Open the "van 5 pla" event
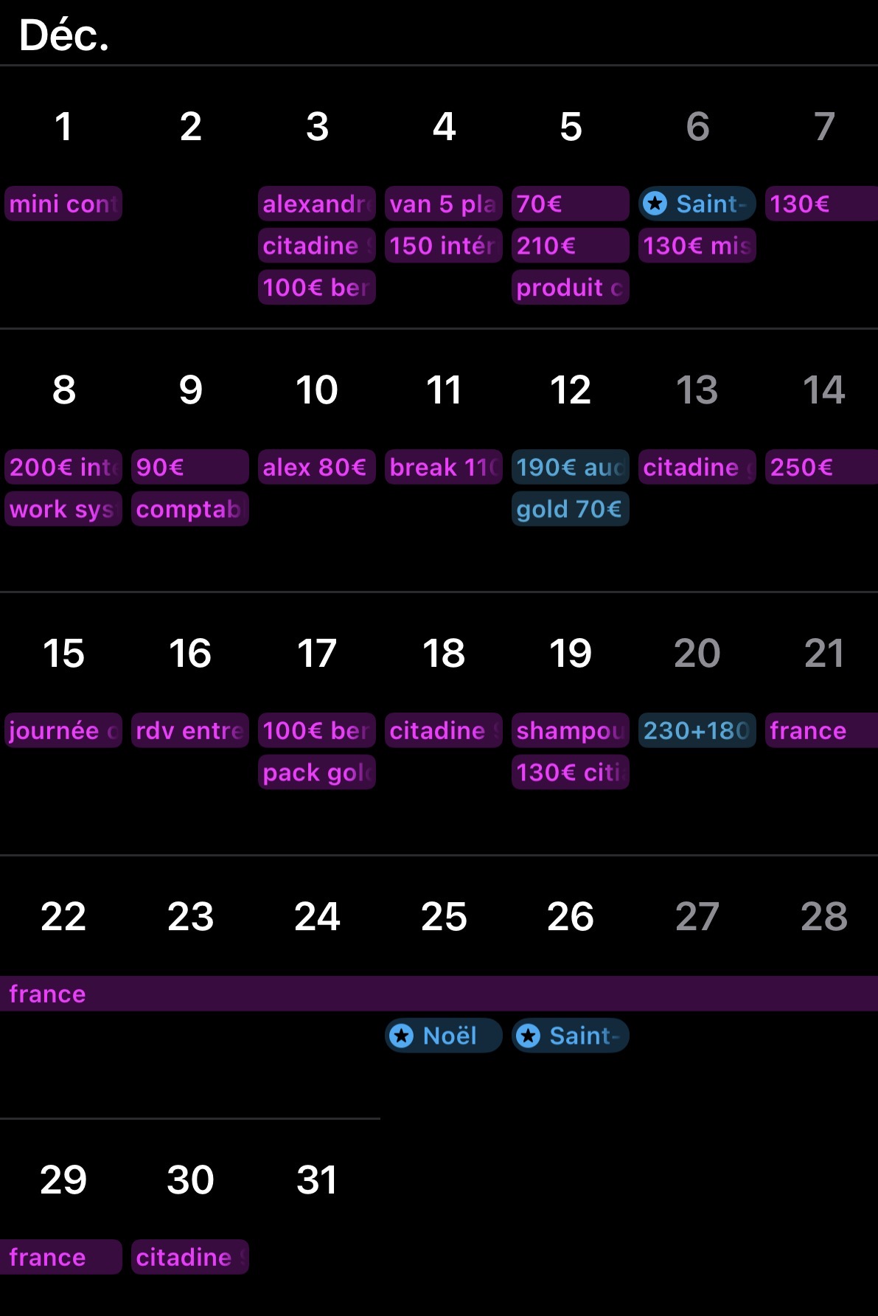 point(443,204)
